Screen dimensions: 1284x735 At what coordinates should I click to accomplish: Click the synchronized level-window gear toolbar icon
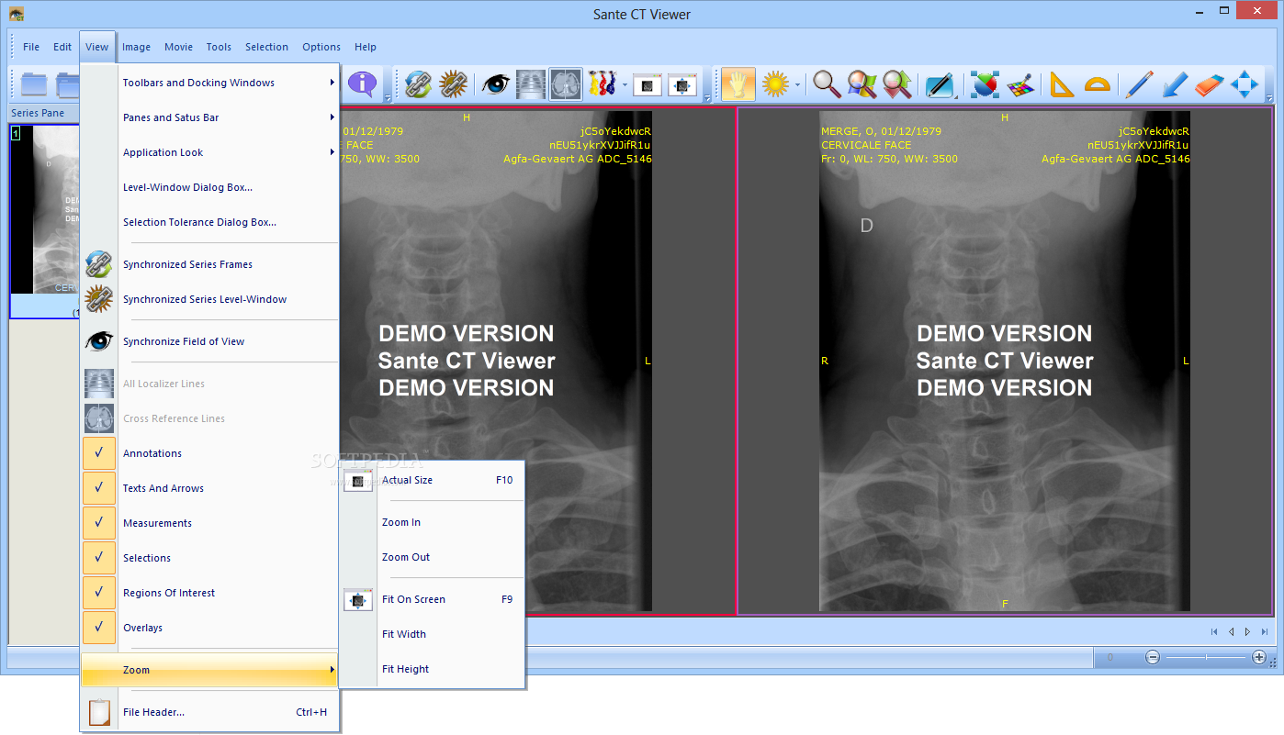(x=453, y=84)
